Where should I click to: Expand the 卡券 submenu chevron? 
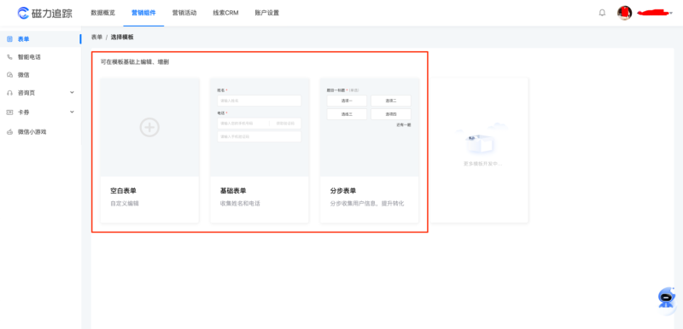(72, 113)
